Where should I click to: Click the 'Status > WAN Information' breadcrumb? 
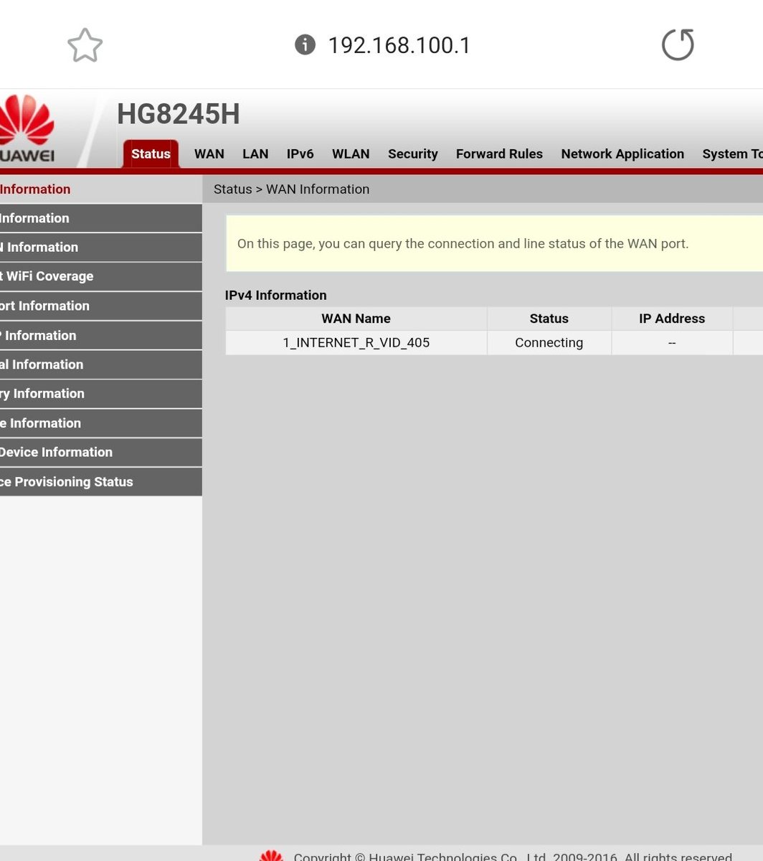[x=292, y=189]
